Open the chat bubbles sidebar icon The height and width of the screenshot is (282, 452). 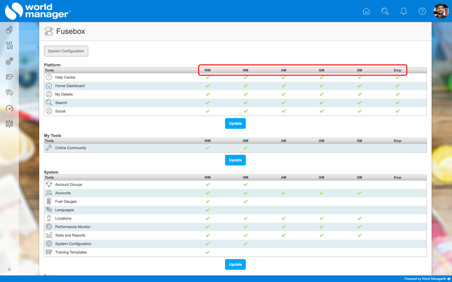pyautogui.click(x=9, y=92)
